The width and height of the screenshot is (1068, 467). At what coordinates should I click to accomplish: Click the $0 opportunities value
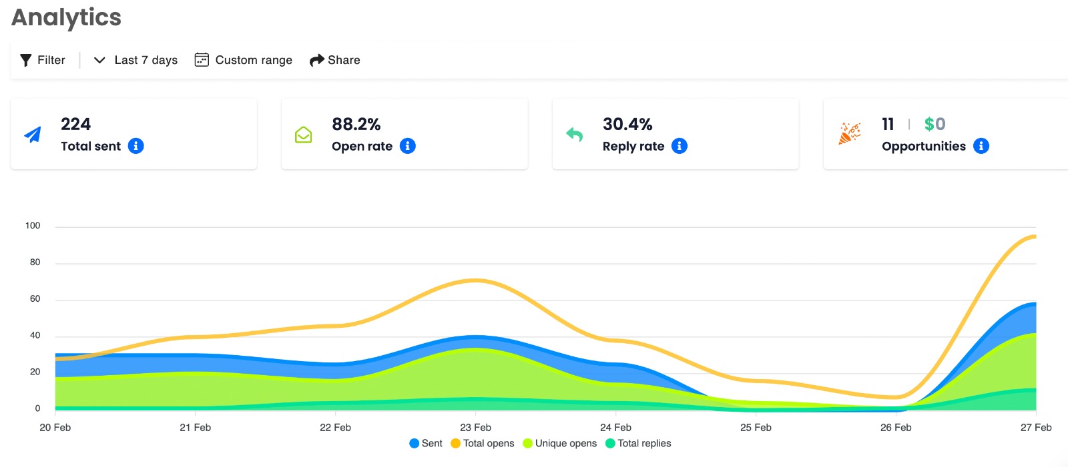point(934,124)
